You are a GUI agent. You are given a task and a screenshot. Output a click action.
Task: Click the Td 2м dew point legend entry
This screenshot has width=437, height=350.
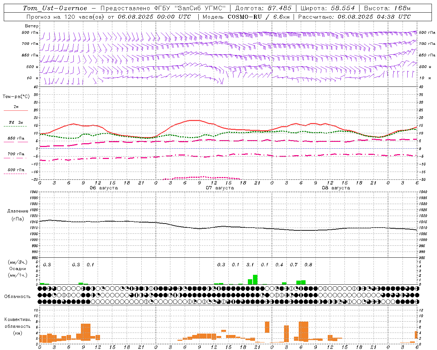pos(16,122)
